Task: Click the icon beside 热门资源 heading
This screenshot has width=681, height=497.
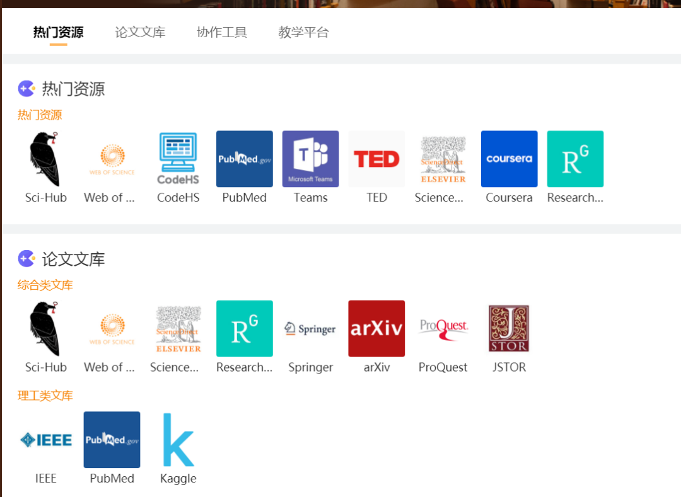Action: click(x=26, y=89)
